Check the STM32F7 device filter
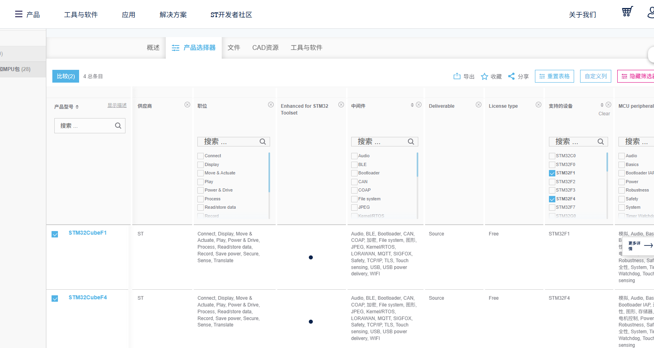 [x=552, y=208]
